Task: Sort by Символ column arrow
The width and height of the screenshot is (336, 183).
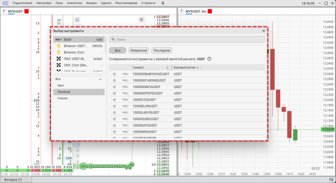Action: [x=168, y=67]
